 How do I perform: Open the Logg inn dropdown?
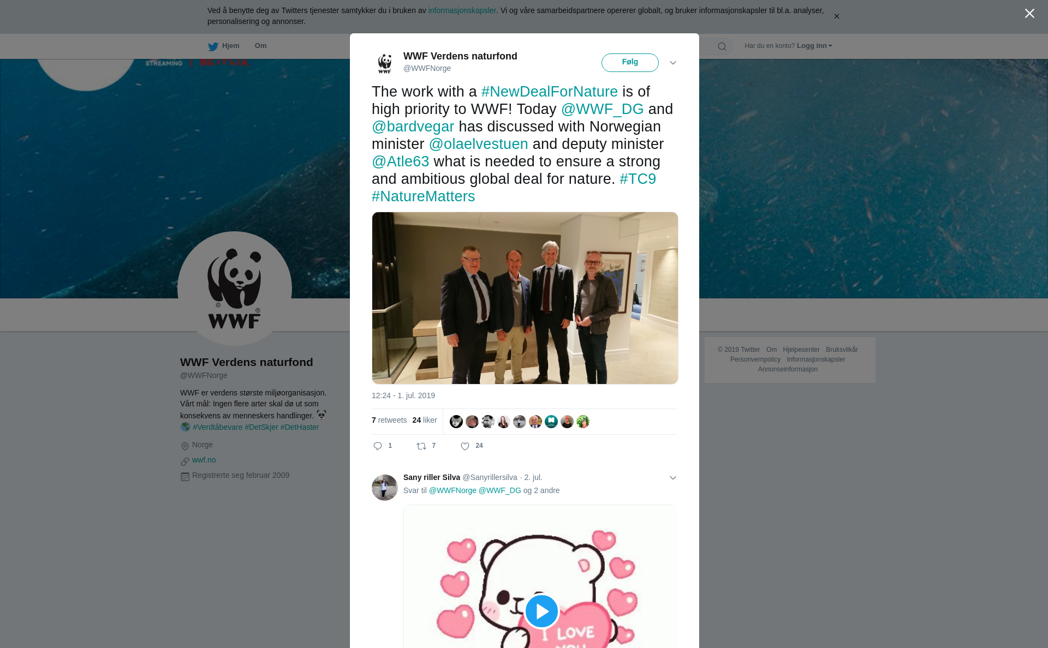tap(814, 46)
